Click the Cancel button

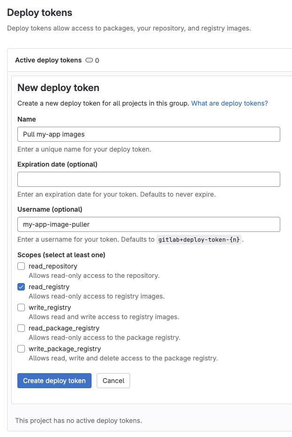point(113,380)
